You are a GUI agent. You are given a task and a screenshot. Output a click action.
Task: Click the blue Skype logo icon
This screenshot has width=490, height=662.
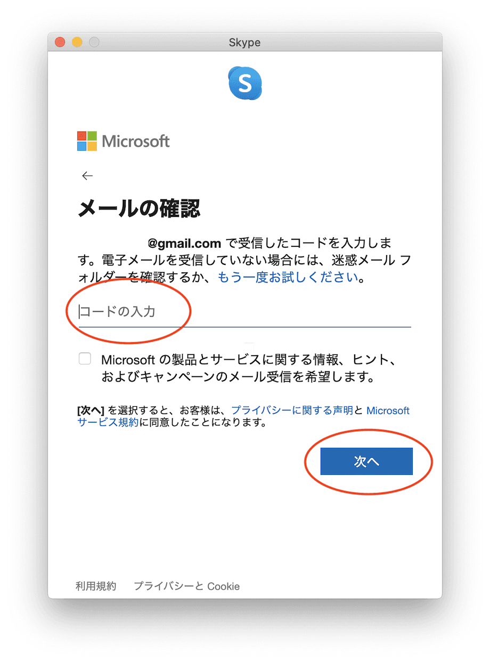[245, 84]
